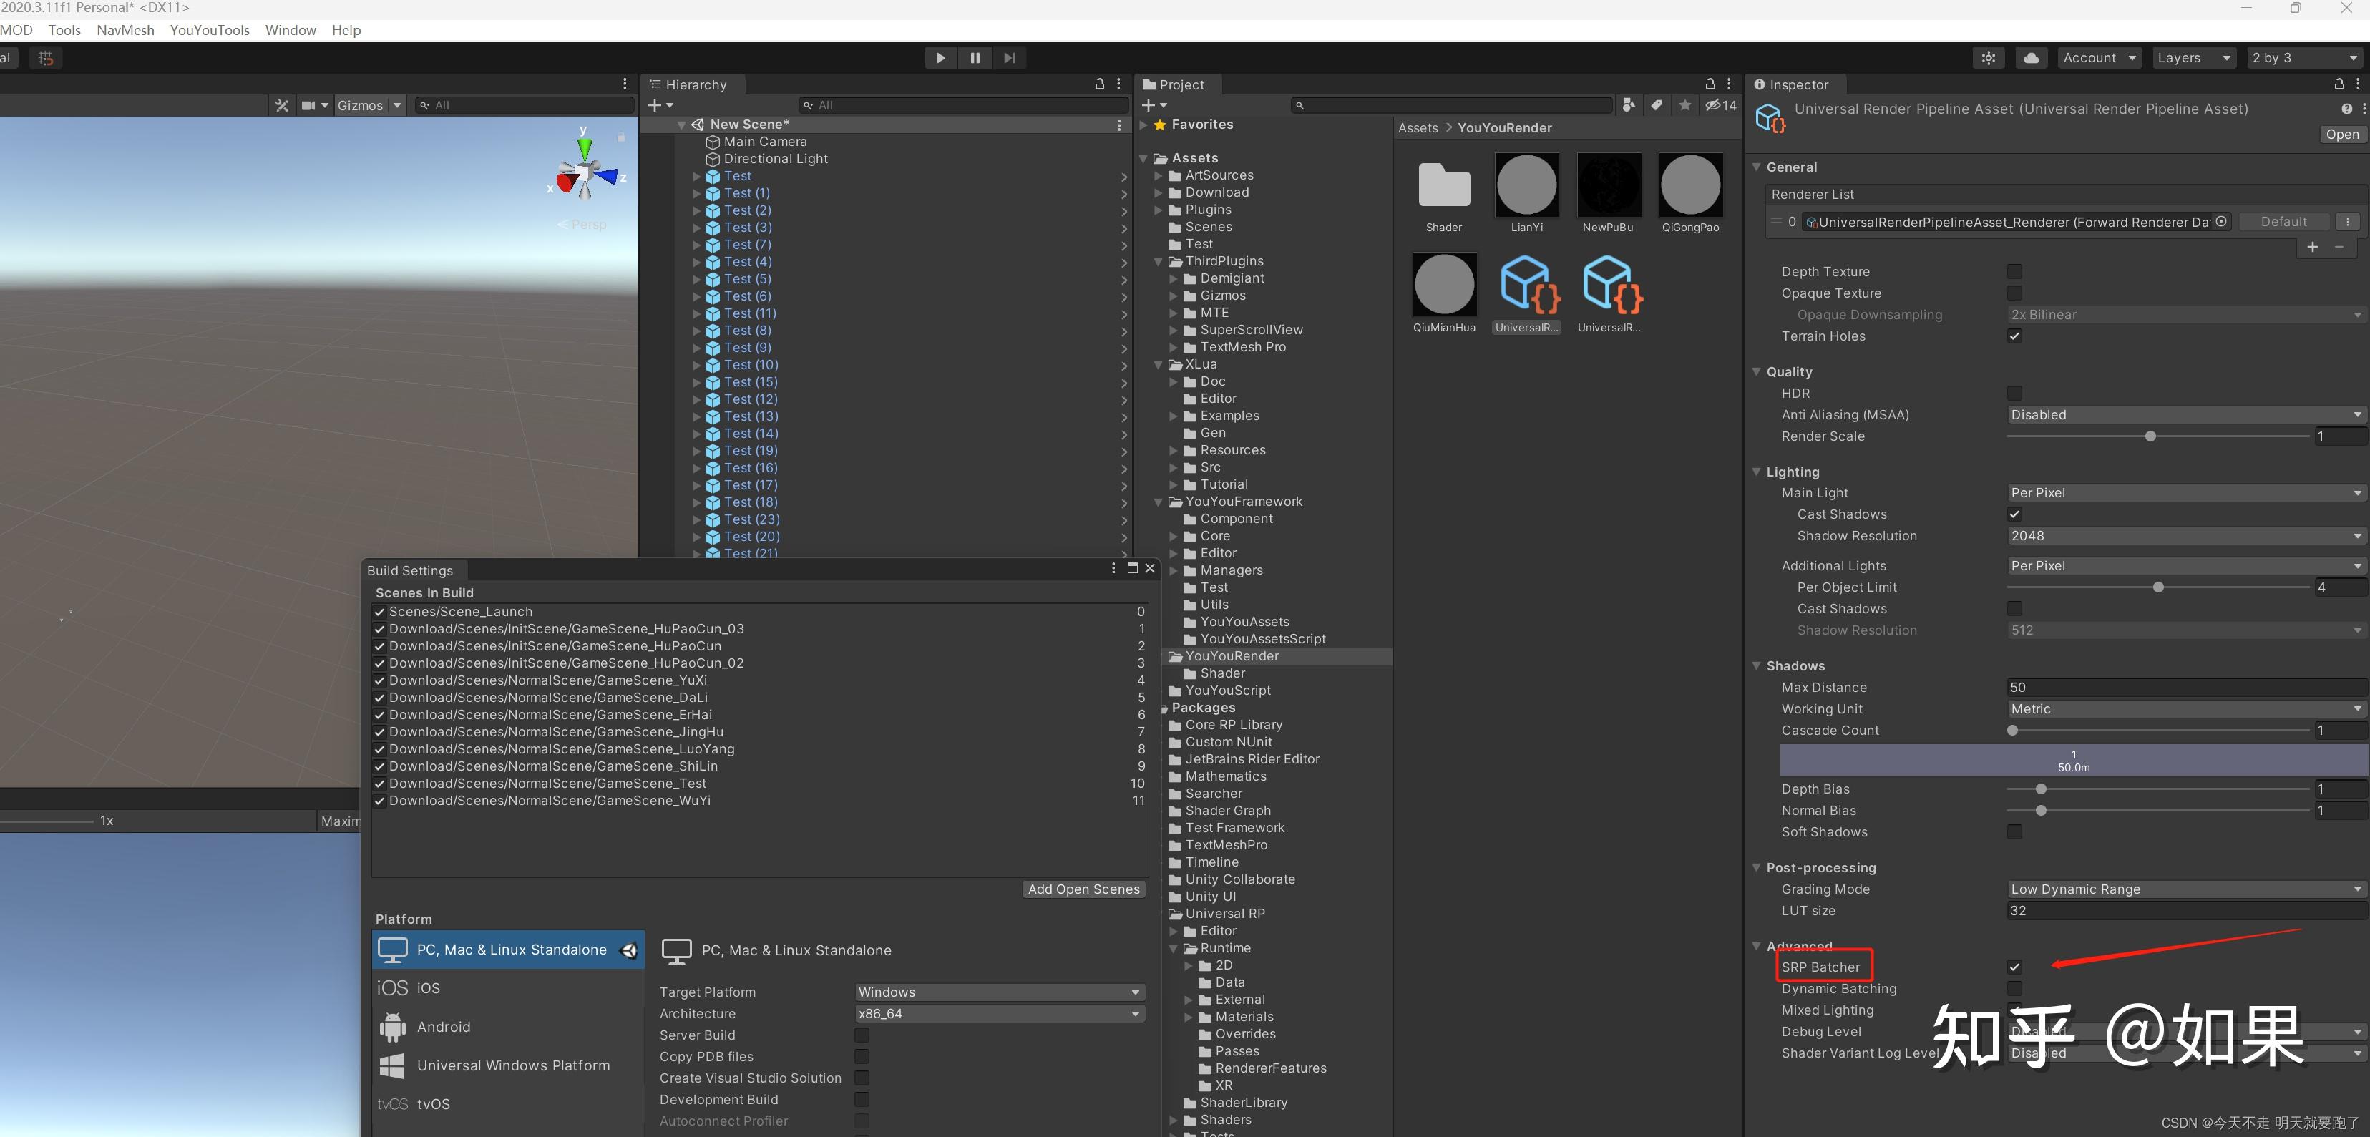Click the search by type icon in the Project panel
Image resolution: width=2370 pixels, height=1137 pixels.
pyautogui.click(x=1629, y=106)
